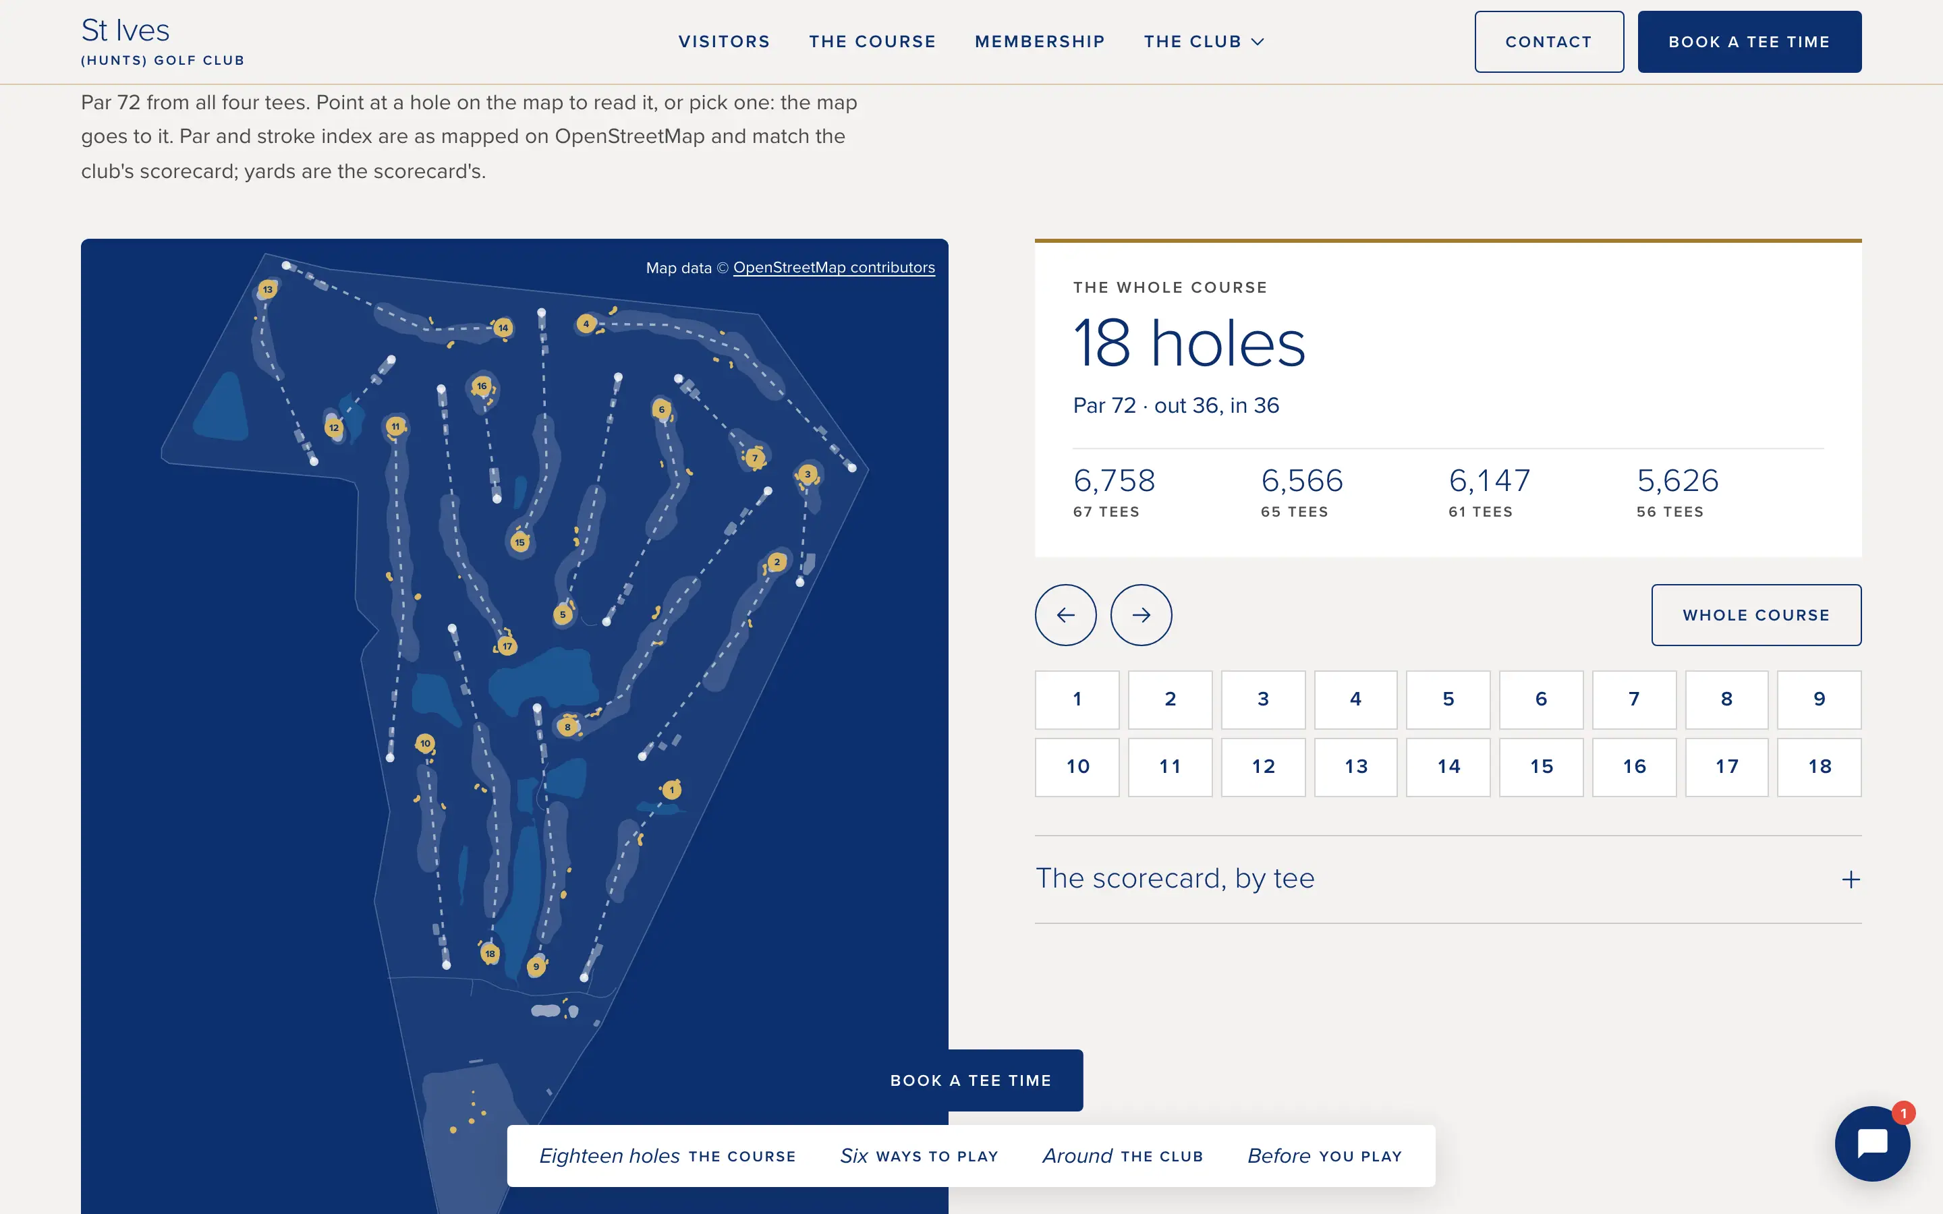Open Visitors menu item
The height and width of the screenshot is (1214, 1943).
(724, 42)
